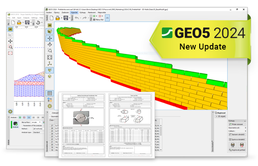Switch to 2D view in front window
The height and width of the screenshot is (166, 258).
(x=50, y=25)
